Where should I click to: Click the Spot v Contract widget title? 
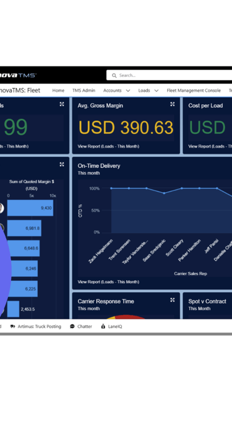click(x=207, y=301)
